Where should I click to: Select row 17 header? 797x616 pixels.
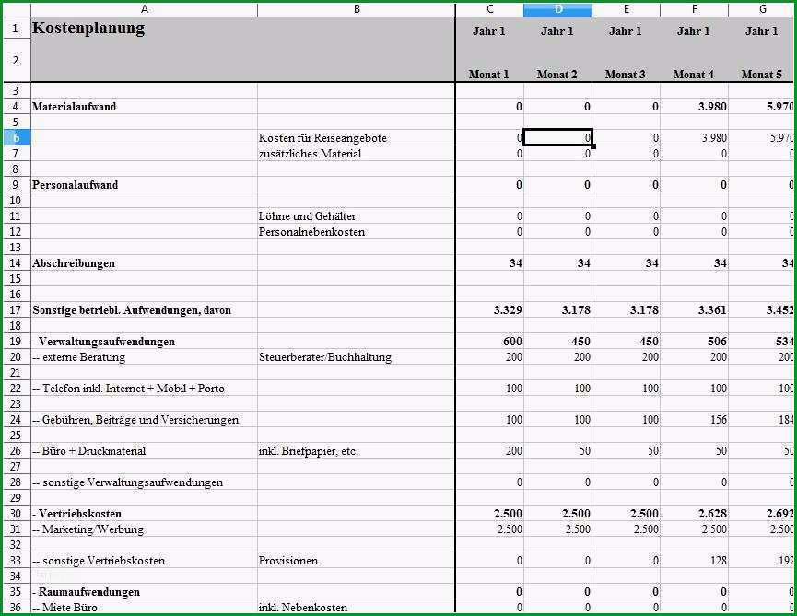(16, 309)
